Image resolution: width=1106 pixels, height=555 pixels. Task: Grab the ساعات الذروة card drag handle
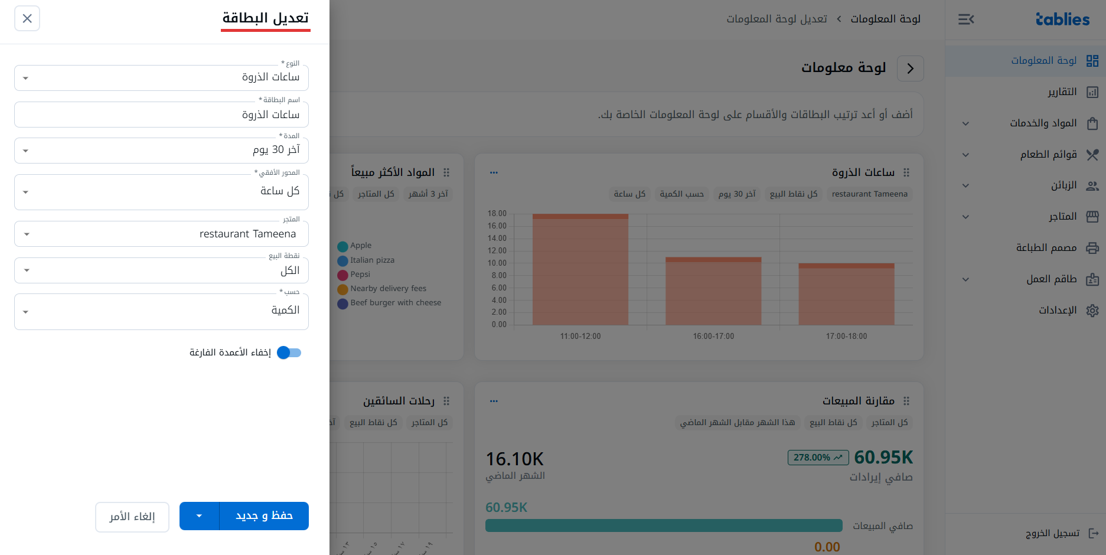coord(906,172)
